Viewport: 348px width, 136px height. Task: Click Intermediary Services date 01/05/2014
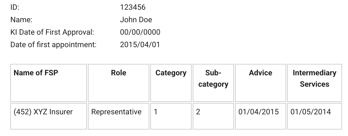(x=311, y=112)
